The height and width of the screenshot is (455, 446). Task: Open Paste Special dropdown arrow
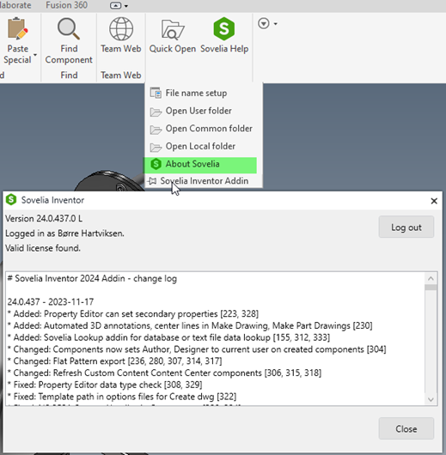tap(35, 55)
